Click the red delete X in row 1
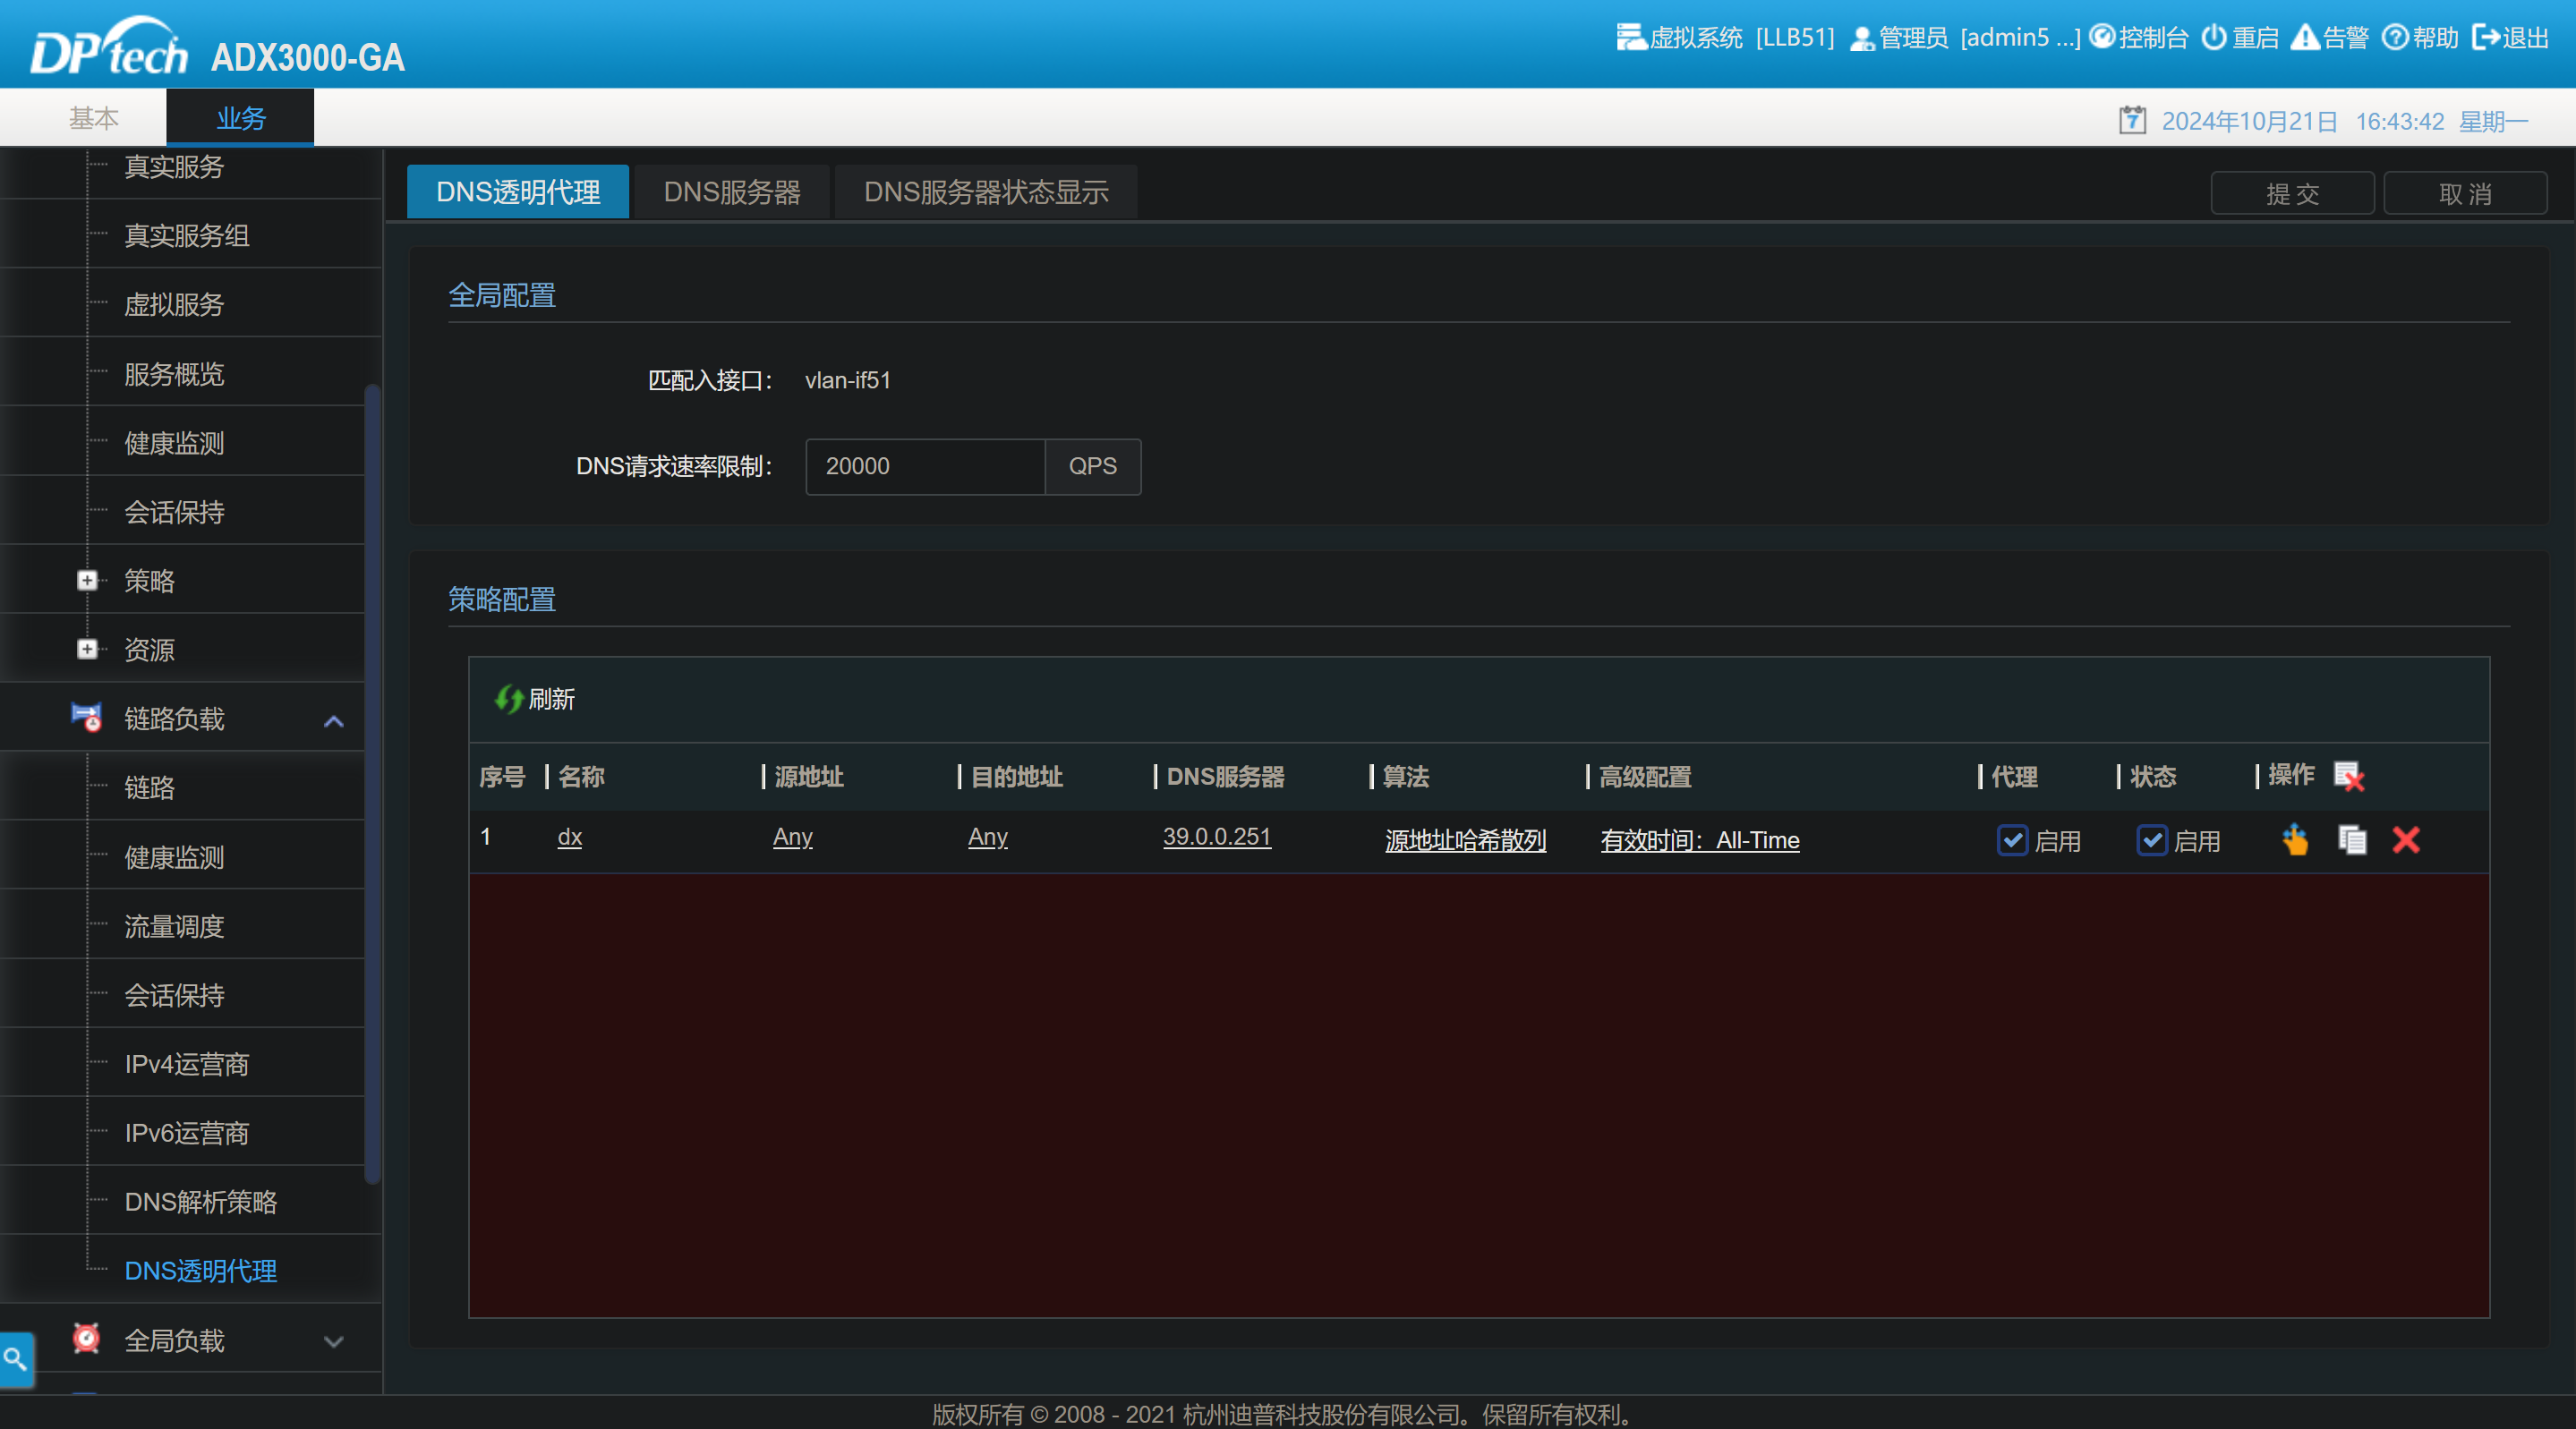 (2406, 840)
